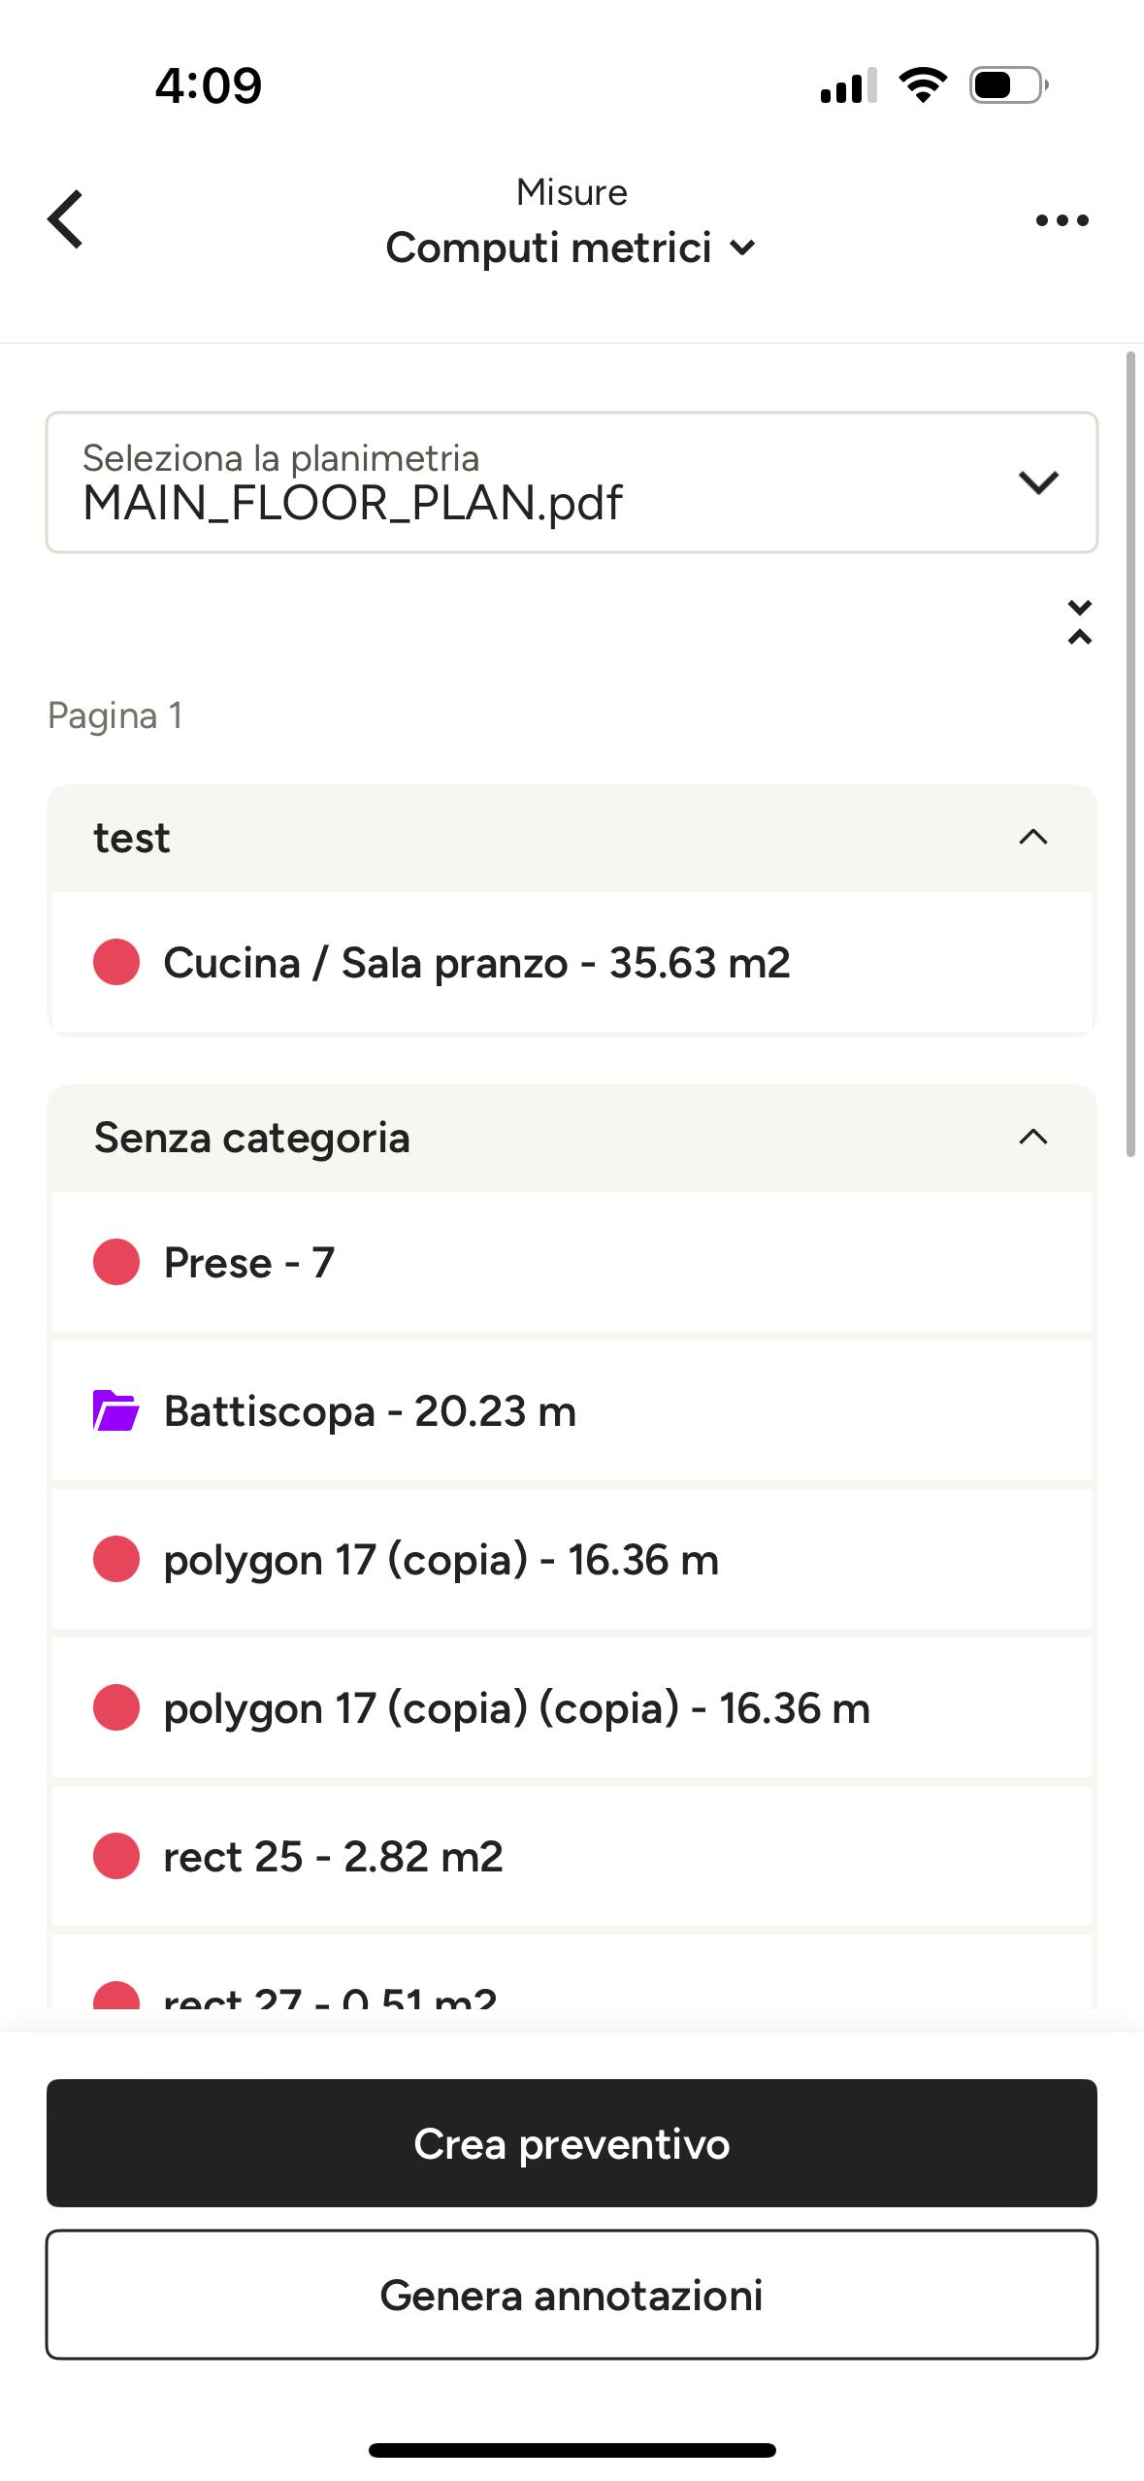Tap the back arrow icon

(x=65, y=219)
